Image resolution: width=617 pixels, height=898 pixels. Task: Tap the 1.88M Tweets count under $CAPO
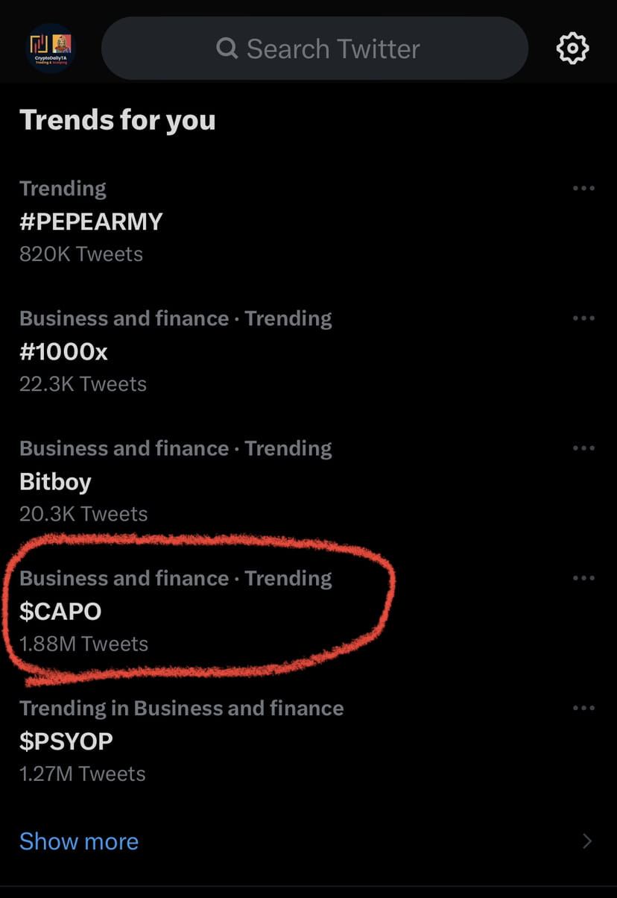pos(83,643)
